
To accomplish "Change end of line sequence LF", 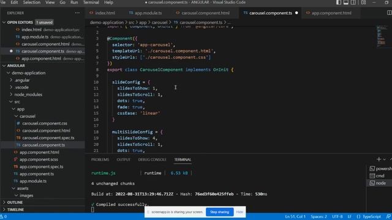I will [x=350, y=216].
